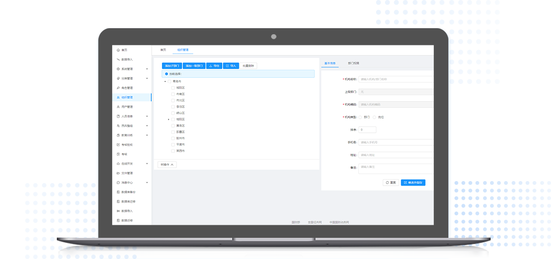Image resolution: width=551 pixels, height=259 pixels.
Task: Tick the 崂山区 checkbox
Action: click(x=173, y=113)
